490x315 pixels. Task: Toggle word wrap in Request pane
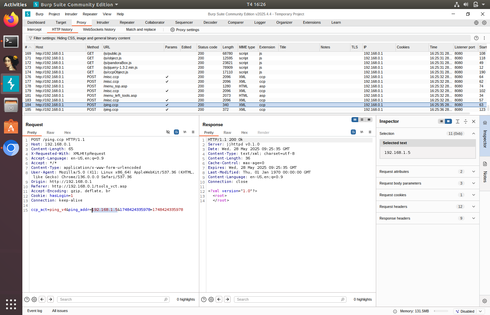[x=176, y=132]
